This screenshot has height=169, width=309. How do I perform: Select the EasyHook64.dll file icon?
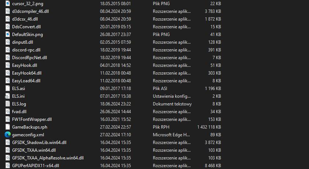click(x=7, y=73)
